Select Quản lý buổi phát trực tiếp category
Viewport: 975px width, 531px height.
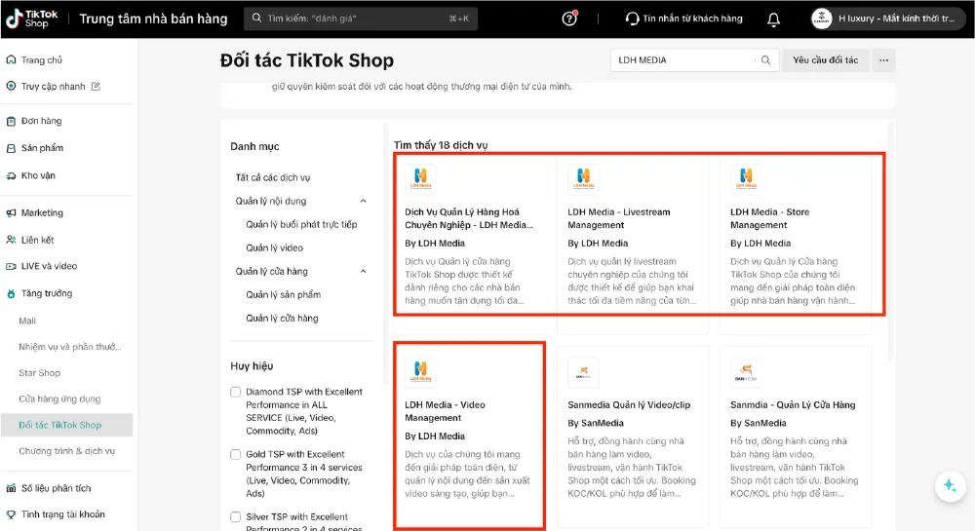pyautogui.click(x=301, y=224)
